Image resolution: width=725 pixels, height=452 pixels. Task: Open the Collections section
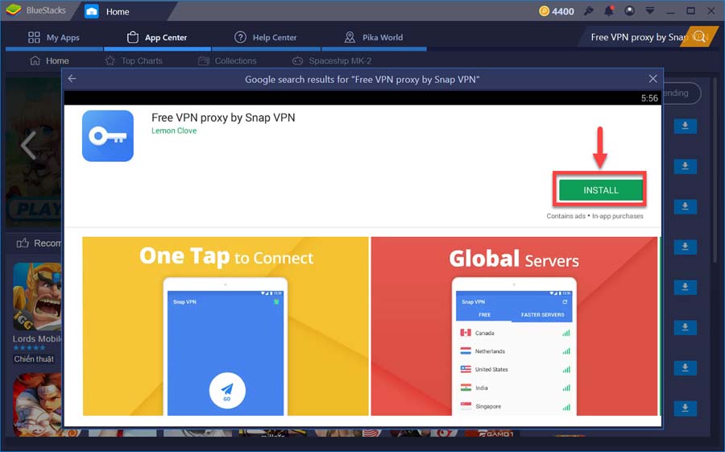pyautogui.click(x=227, y=60)
